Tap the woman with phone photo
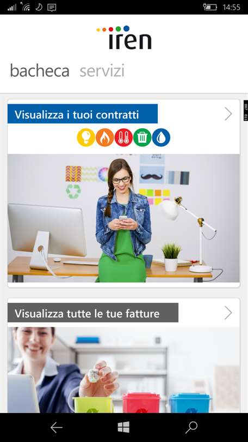 coord(123,218)
